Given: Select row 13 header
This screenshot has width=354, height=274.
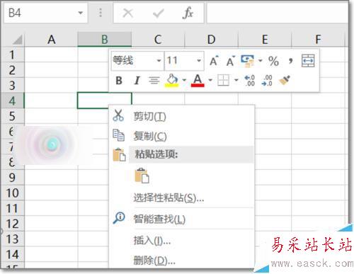Looking at the screenshot, I should tap(12, 239).
